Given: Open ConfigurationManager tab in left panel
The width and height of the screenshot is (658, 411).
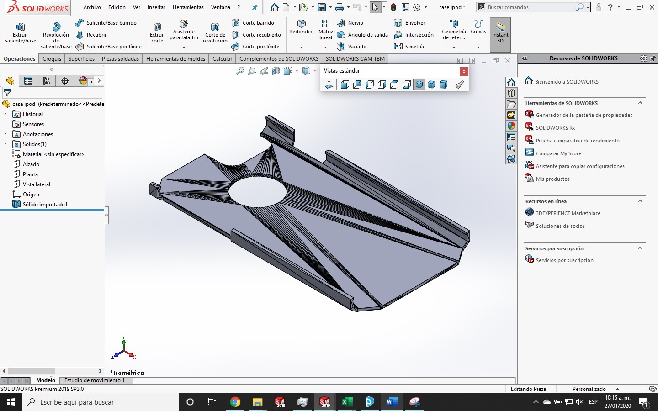Looking at the screenshot, I should [47, 81].
